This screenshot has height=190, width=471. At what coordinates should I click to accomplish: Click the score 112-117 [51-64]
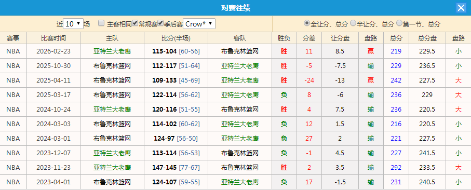(x=176, y=66)
